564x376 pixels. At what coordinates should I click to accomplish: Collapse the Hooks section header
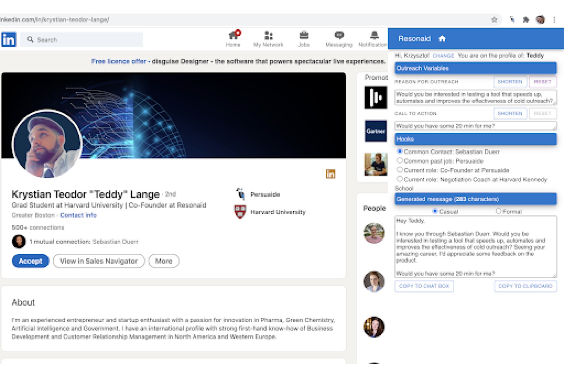(476, 139)
